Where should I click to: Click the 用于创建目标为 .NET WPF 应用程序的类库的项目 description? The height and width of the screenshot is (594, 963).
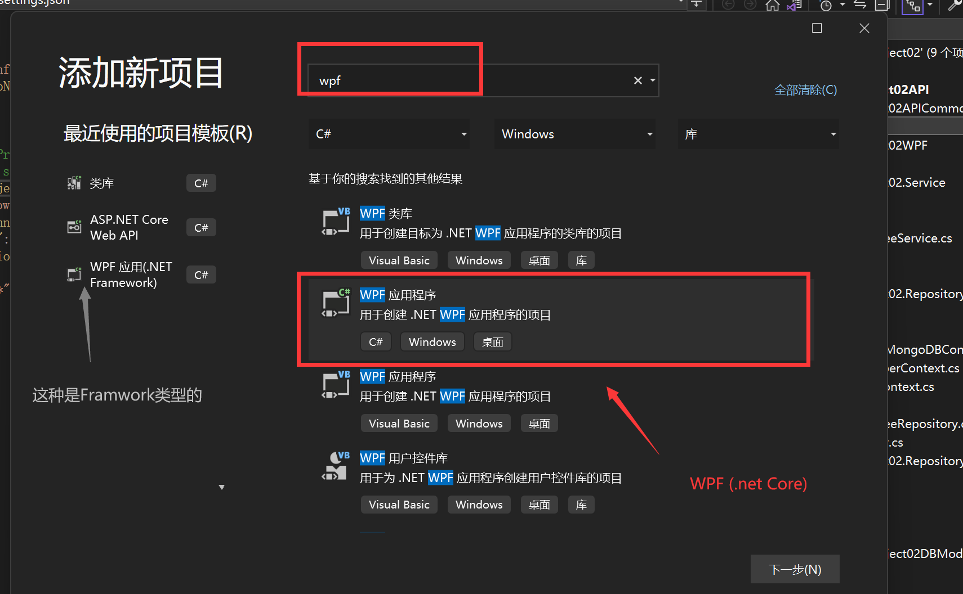[x=491, y=233]
